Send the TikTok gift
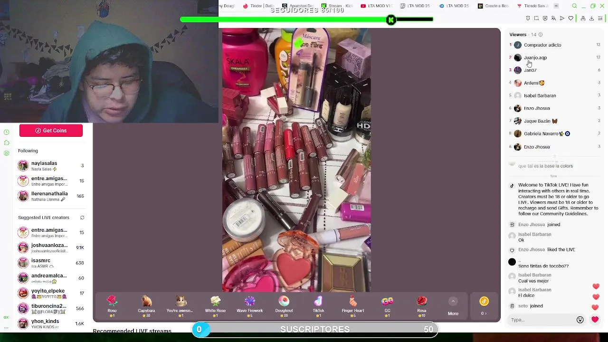608x342 pixels. coord(318,306)
